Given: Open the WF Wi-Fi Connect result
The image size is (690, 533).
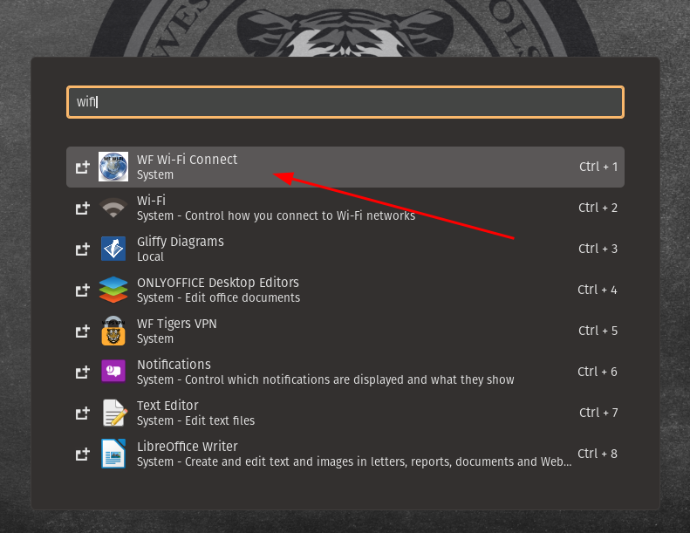Looking at the screenshot, I should tap(345, 167).
